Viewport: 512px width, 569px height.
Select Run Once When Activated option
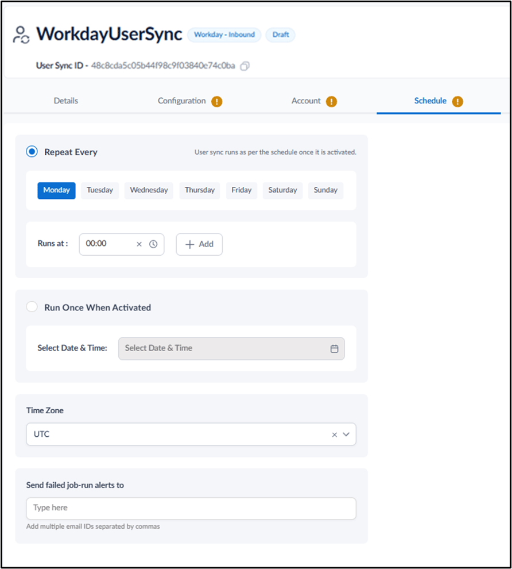[x=32, y=307]
